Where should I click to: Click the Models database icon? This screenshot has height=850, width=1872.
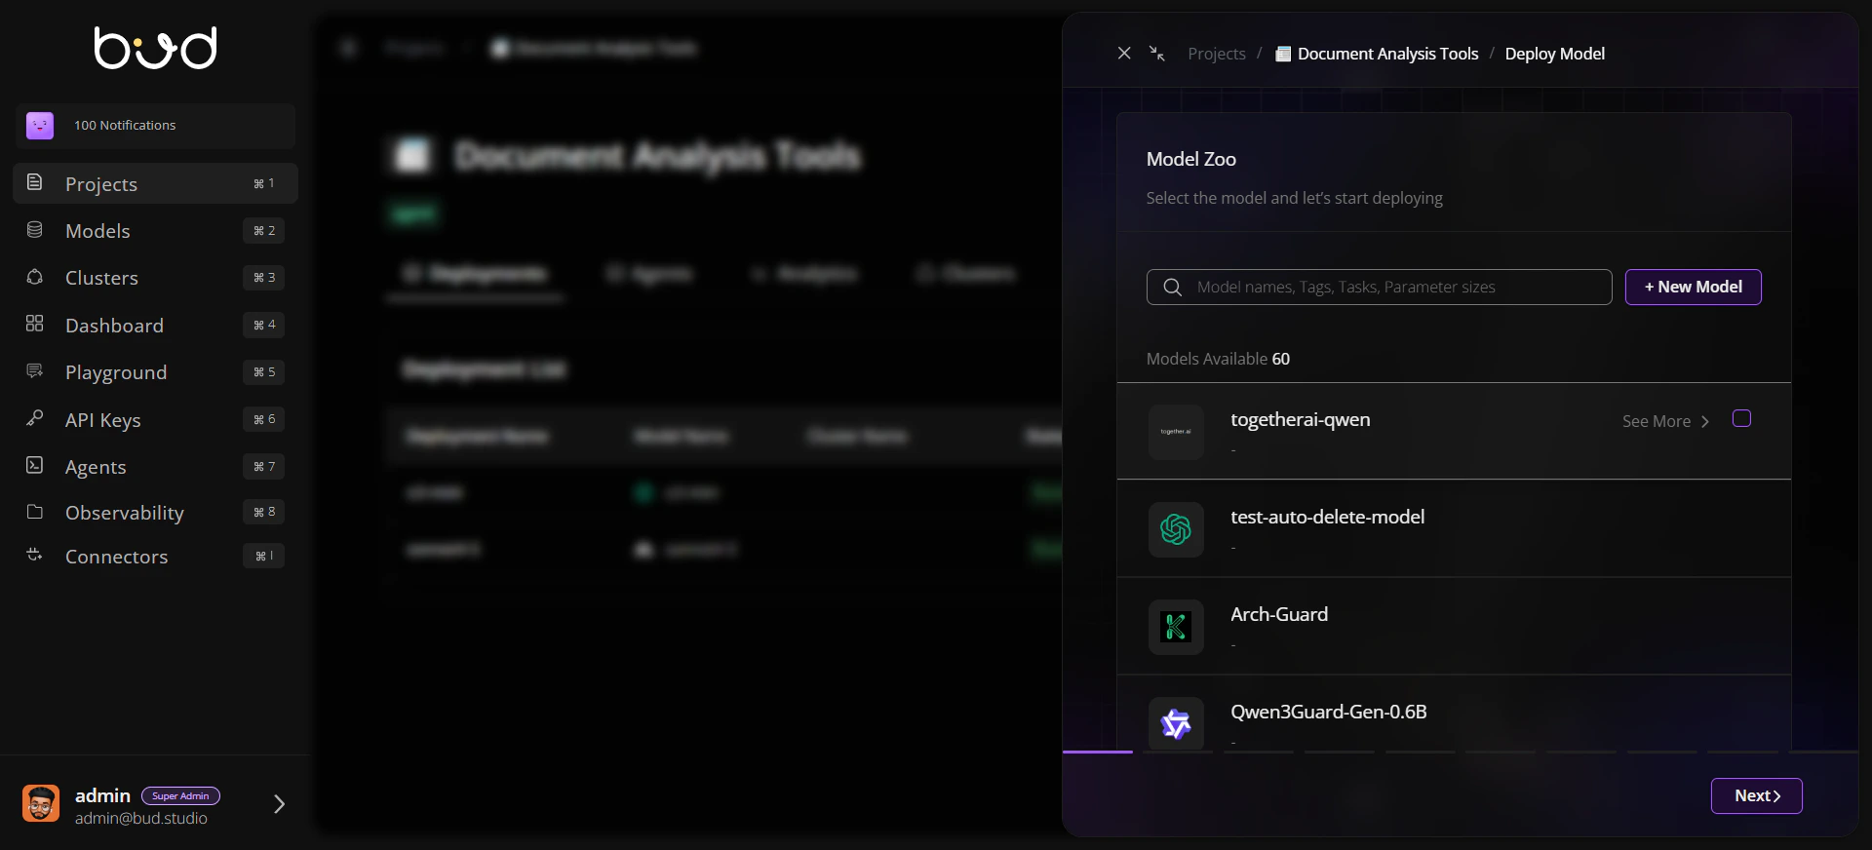pyautogui.click(x=34, y=229)
